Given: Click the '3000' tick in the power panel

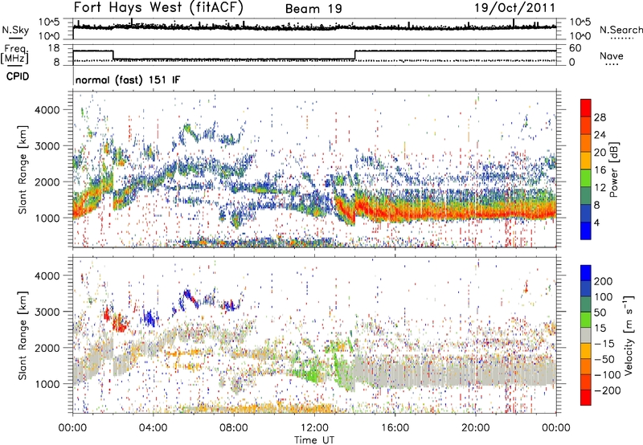Looking at the screenshot, I should coord(47,146).
